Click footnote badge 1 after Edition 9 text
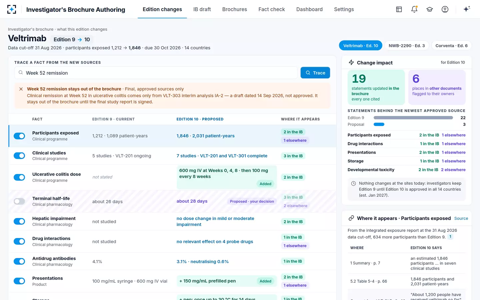 coord(450,237)
